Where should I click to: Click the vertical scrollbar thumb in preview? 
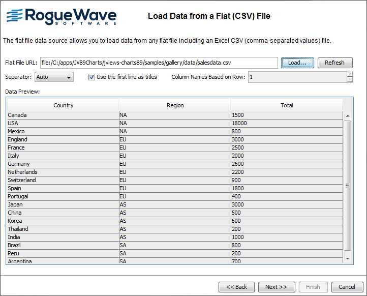(x=348, y=186)
